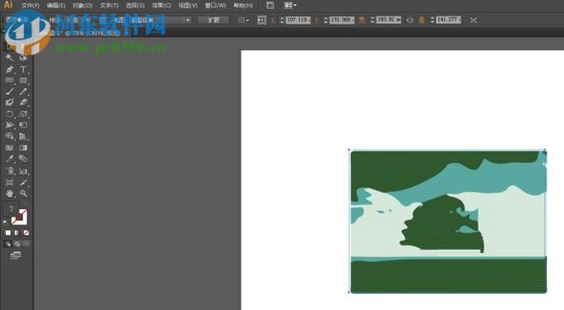Screen dimensions: 564x310
Task: Set paint mode to Gradient
Action: (x=17, y=233)
